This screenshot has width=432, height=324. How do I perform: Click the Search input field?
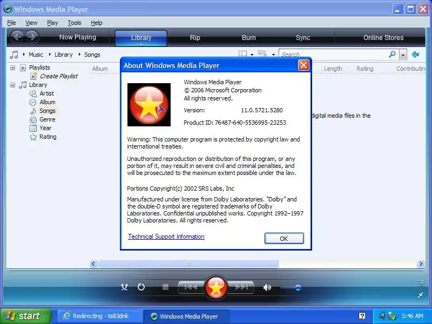coord(333,55)
